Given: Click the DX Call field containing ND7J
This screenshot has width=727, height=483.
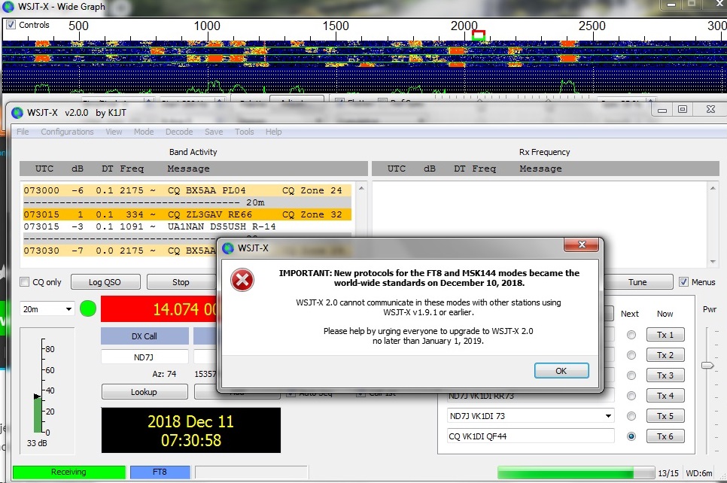Looking at the screenshot, I should click(144, 357).
